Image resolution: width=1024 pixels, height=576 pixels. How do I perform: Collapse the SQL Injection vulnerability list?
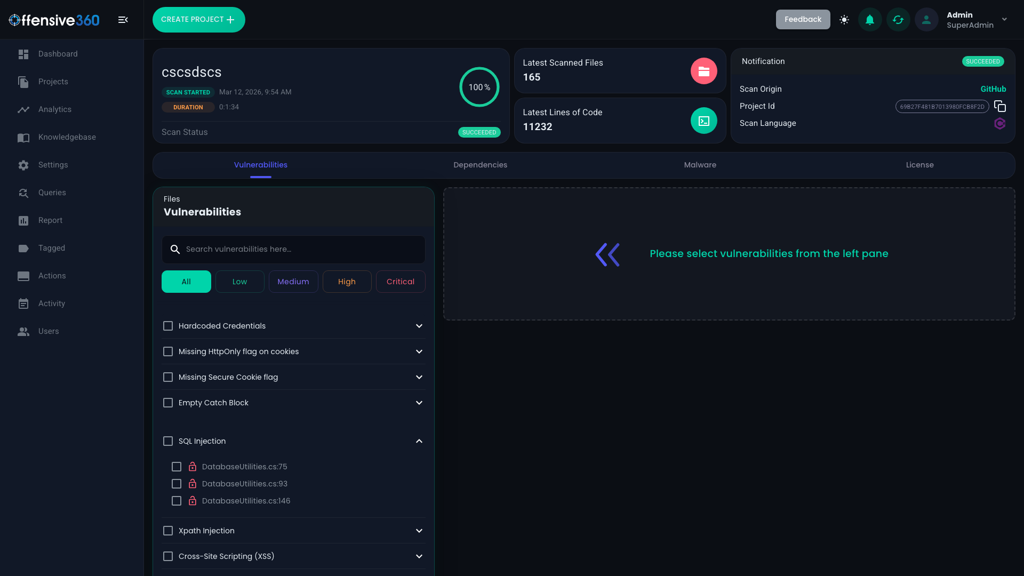(419, 441)
